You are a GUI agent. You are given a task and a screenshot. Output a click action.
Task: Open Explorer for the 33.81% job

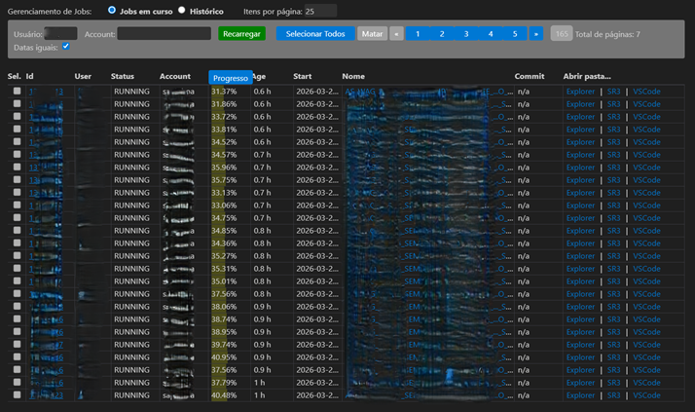coord(580,130)
